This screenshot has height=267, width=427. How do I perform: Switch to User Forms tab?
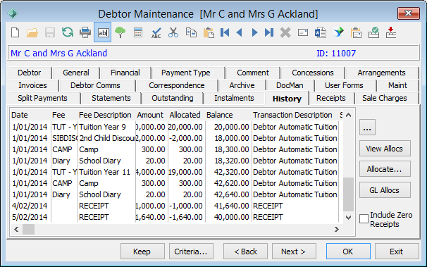point(344,85)
